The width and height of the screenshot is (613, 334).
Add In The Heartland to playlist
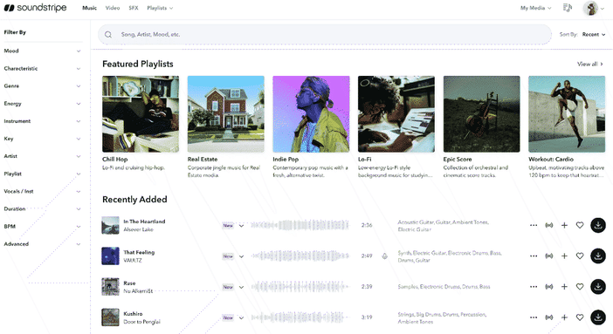pos(564,225)
